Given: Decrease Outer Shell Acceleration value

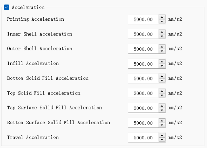Looking at the screenshot, I should (x=162, y=51).
